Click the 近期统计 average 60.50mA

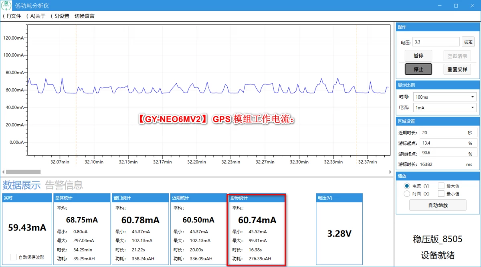198,220
